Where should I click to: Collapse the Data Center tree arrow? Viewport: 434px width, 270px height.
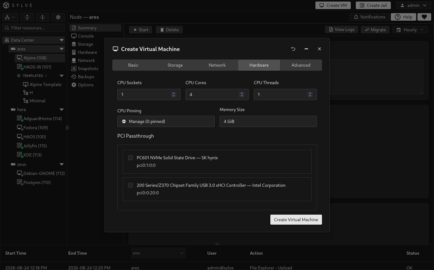coord(62,40)
